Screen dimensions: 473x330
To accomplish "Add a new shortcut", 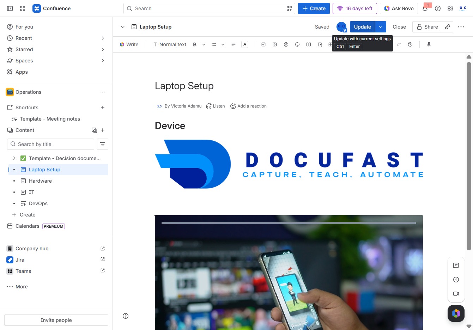I will 103,108.
